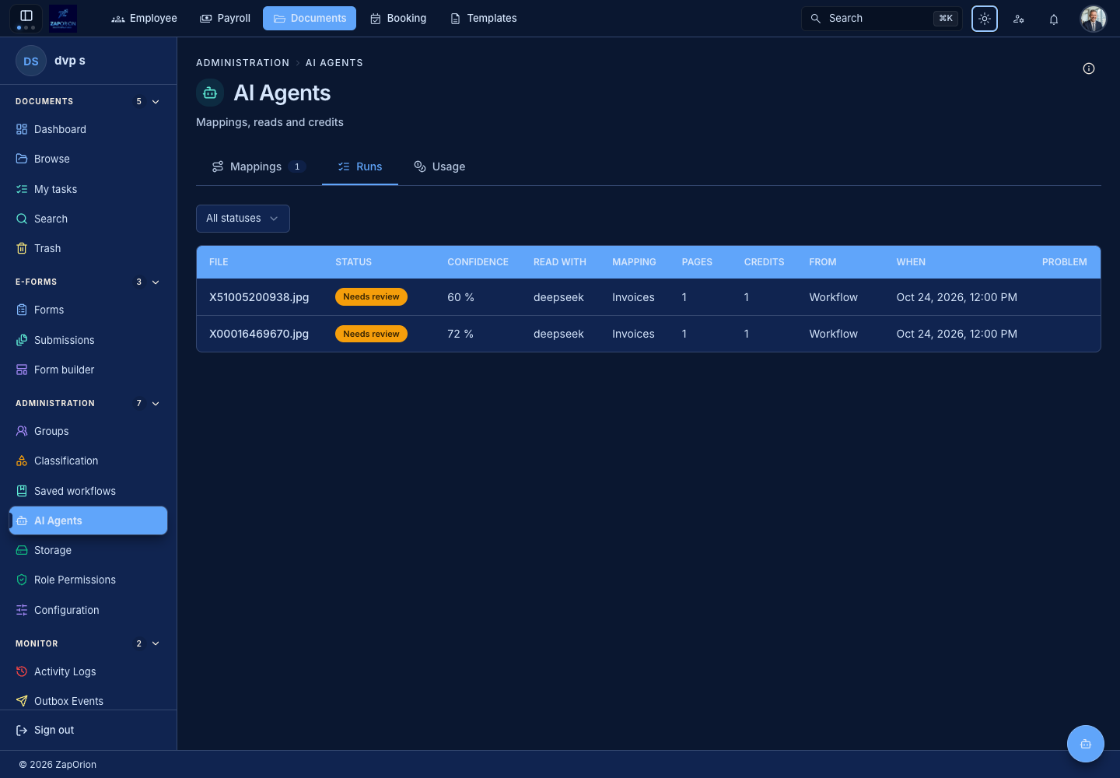Screen dimensions: 1120x778
Task: Open the user settings icon
Action: (x=1019, y=19)
